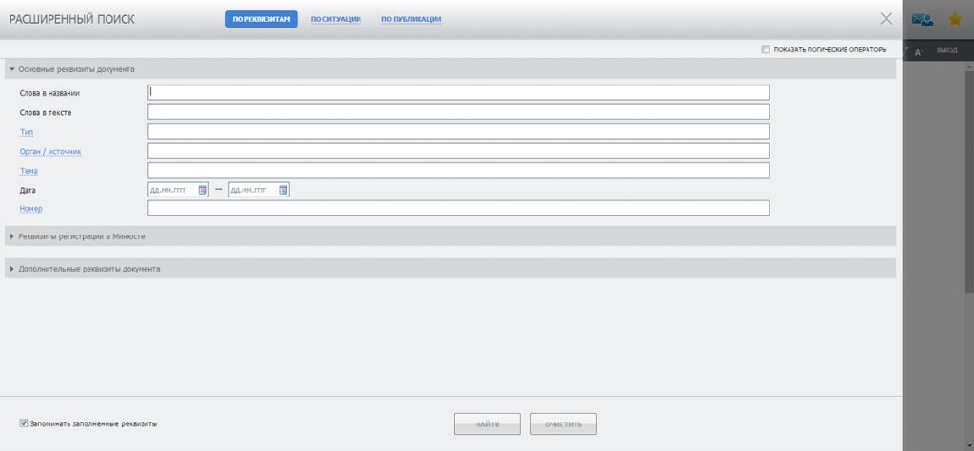Open the end date calendar picker

pyautogui.click(x=282, y=190)
